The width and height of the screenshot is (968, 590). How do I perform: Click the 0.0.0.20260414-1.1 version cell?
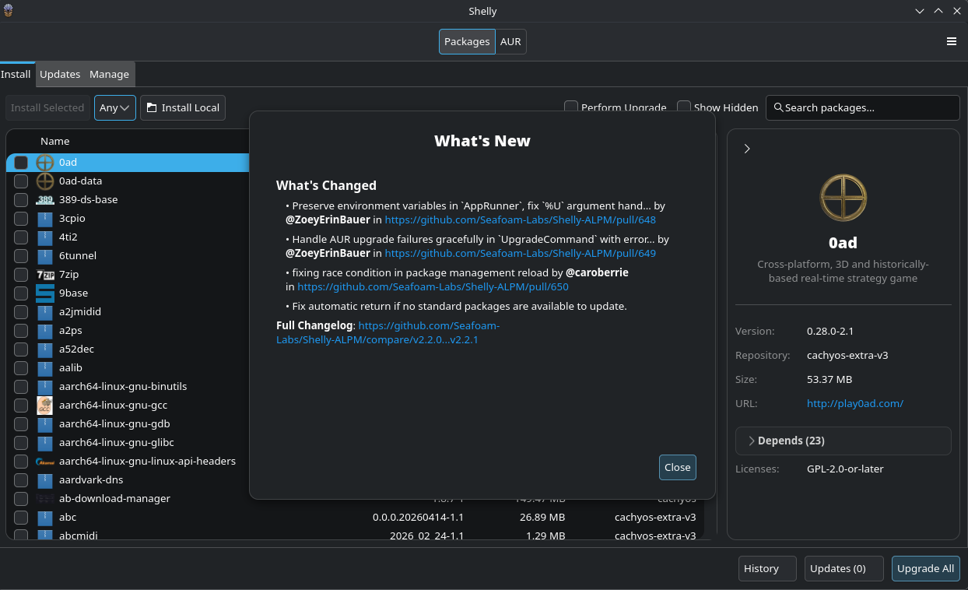click(x=419, y=517)
